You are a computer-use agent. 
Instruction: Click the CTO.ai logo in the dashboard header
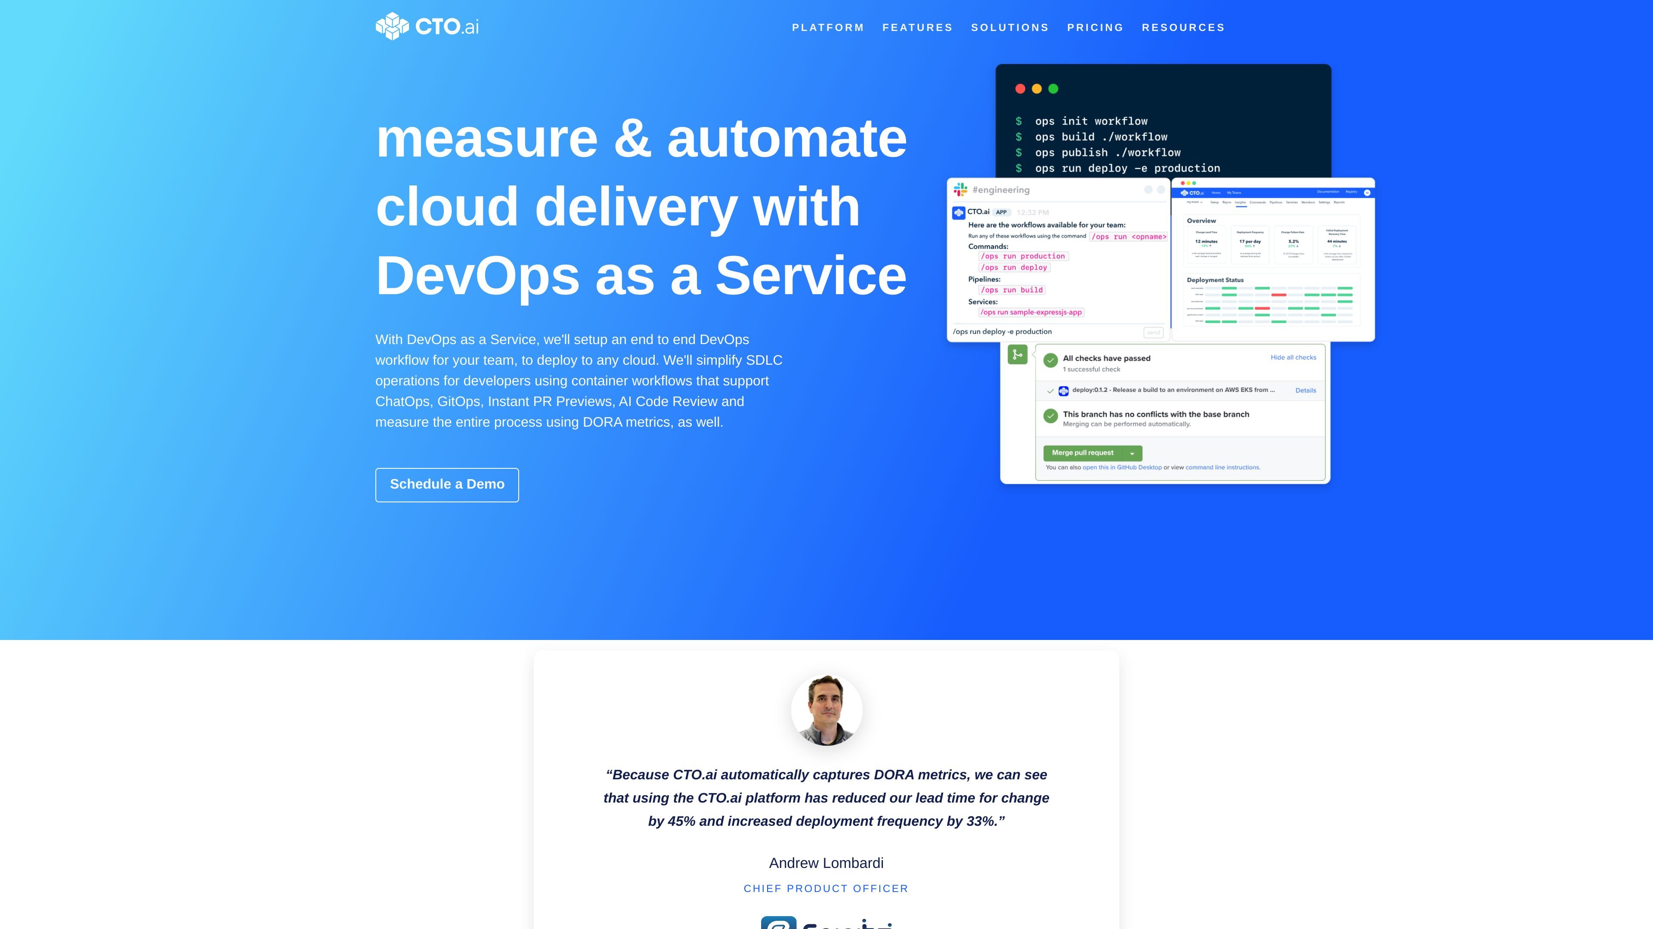point(1192,193)
